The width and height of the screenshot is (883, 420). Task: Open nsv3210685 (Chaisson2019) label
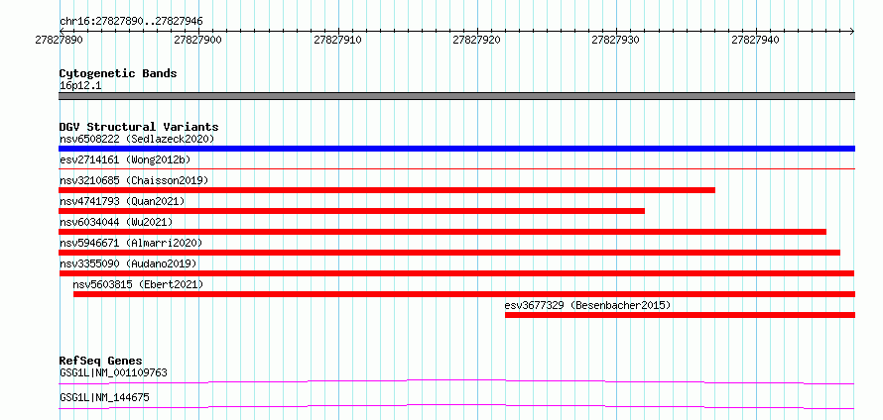point(134,180)
